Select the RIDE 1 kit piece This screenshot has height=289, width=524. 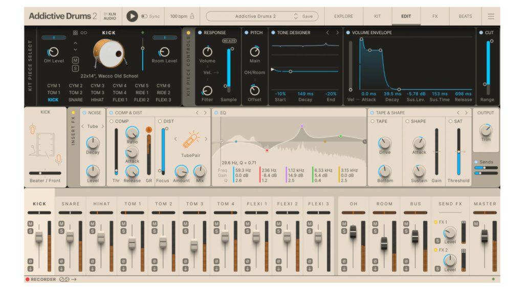[x=141, y=93]
